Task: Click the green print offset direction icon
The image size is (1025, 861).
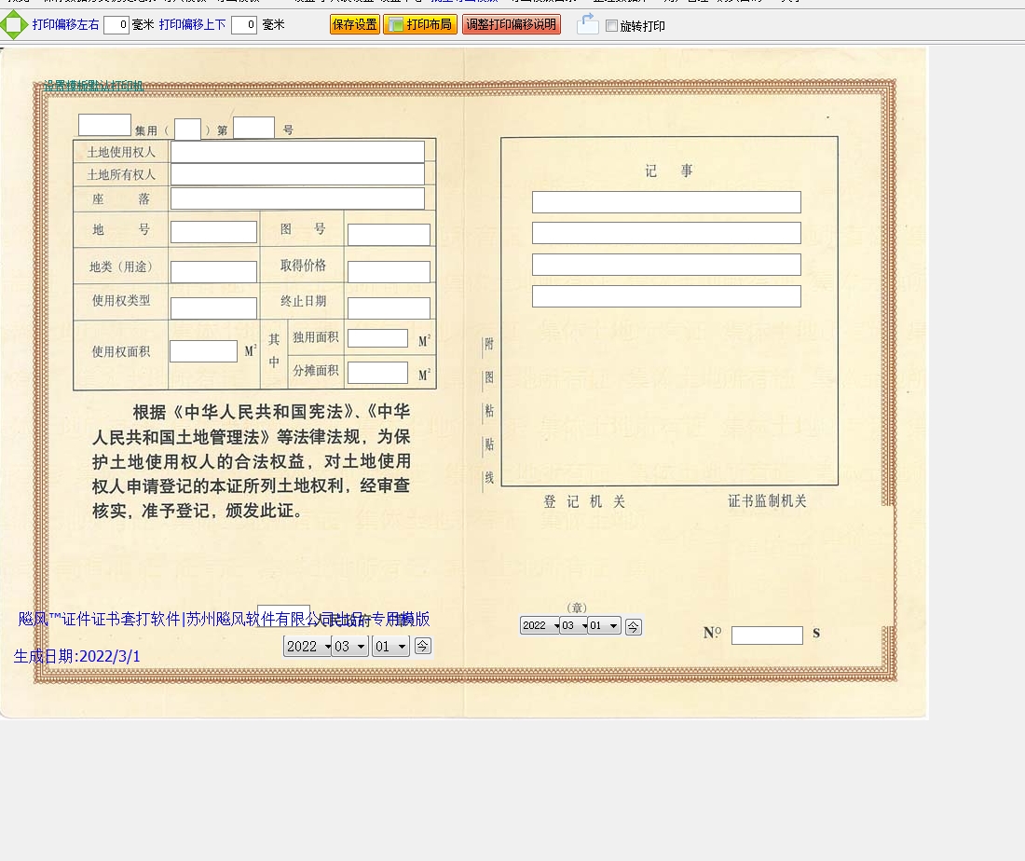Action: 13,25
